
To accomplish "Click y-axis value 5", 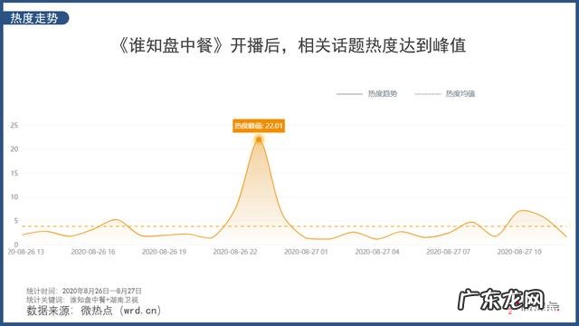I will pyautogui.click(x=16, y=221).
